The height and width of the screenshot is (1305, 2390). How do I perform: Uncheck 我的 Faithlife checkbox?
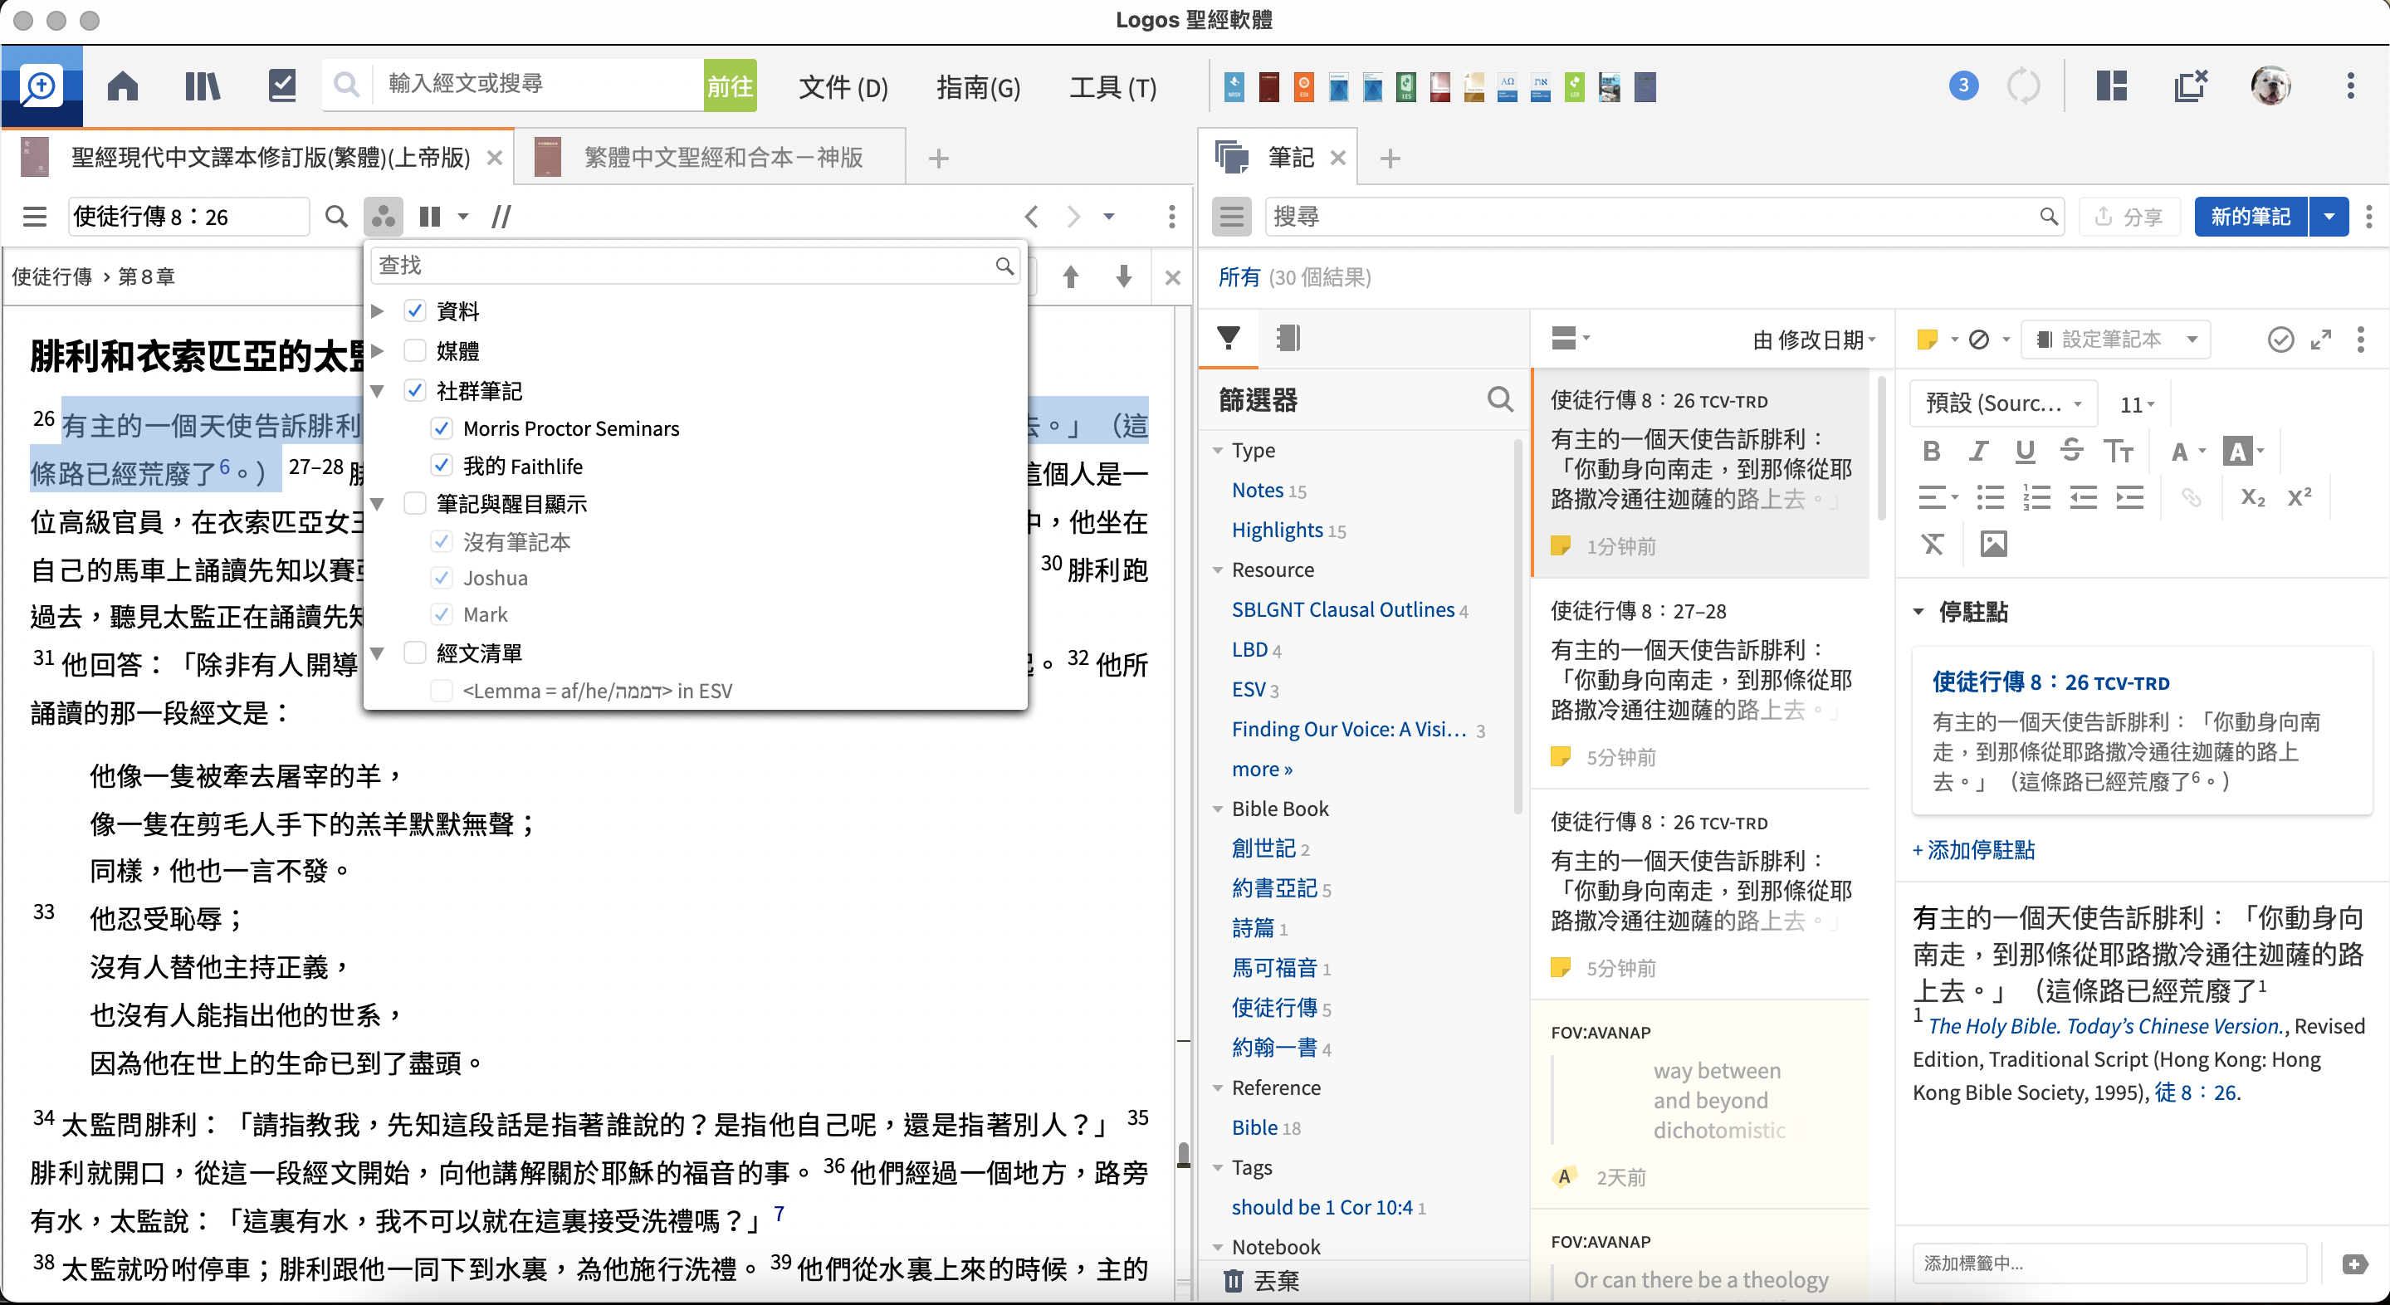[442, 466]
